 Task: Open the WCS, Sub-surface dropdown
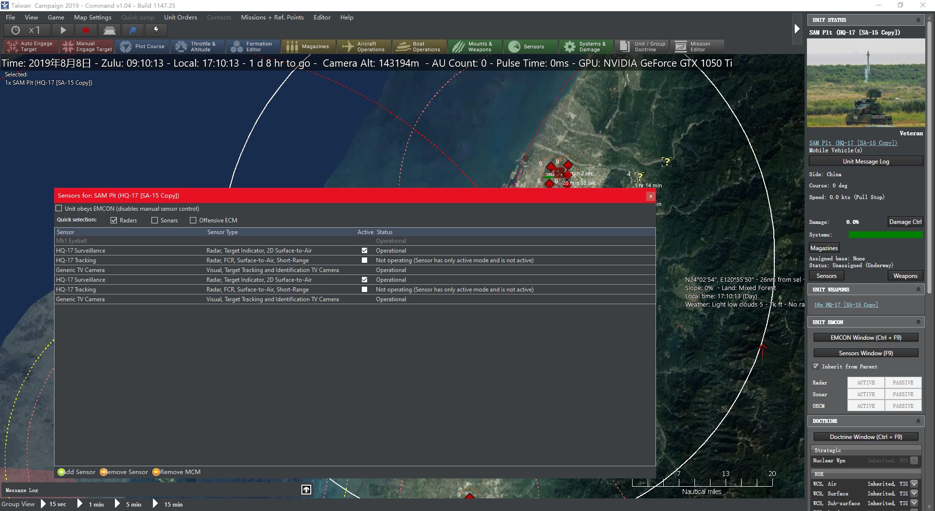[x=914, y=503]
